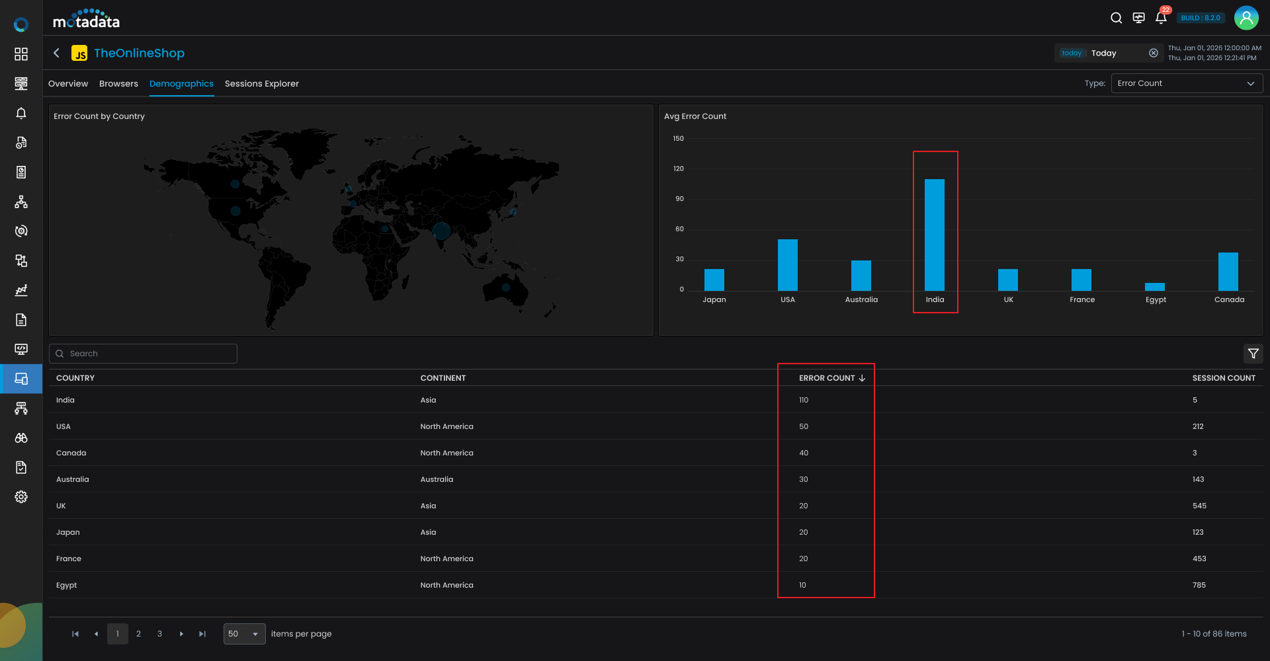The image size is (1270, 661).
Task: Open the settings gear in sidebar
Action: pos(21,497)
